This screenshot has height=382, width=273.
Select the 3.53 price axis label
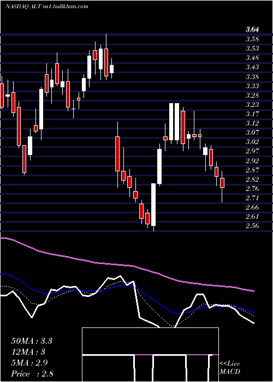click(x=252, y=49)
